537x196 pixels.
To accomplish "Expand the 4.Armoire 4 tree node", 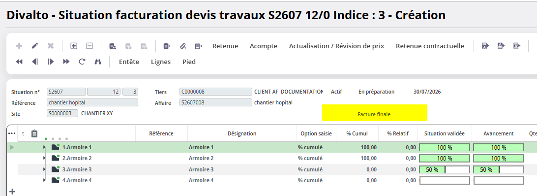I will pyautogui.click(x=44, y=180).
